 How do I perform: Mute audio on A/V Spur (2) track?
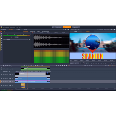click(11, 75)
